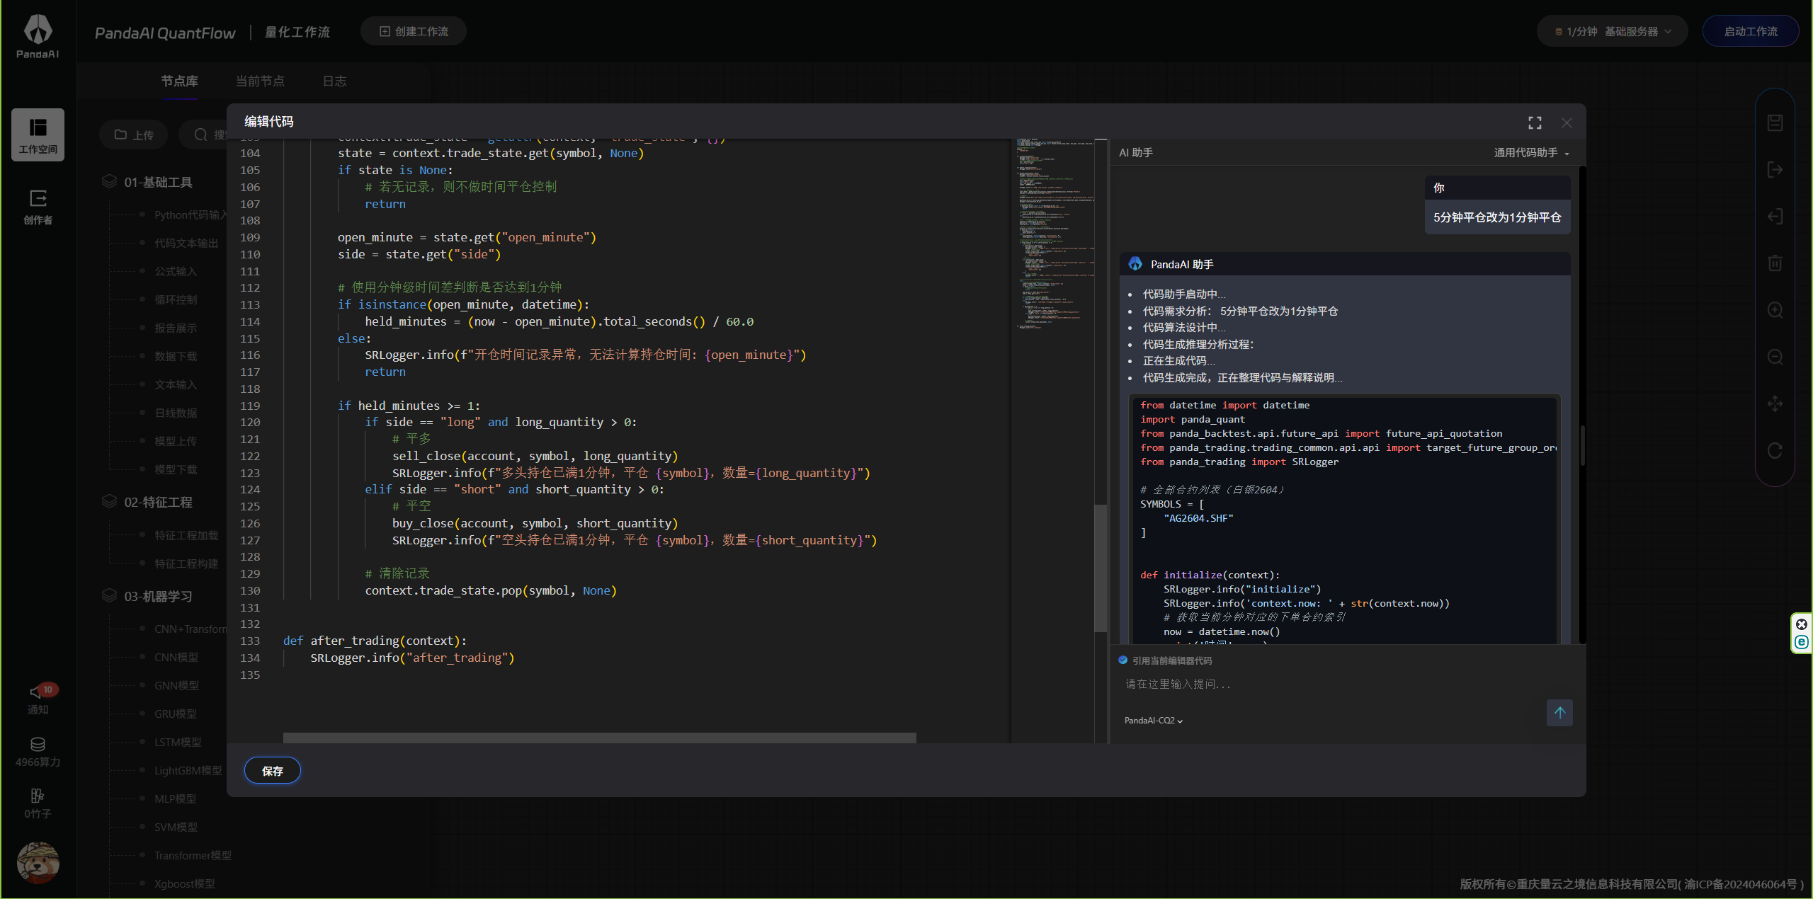
Task: Click the fit-to-view move icon in right toolbar
Action: [1775, 403]
